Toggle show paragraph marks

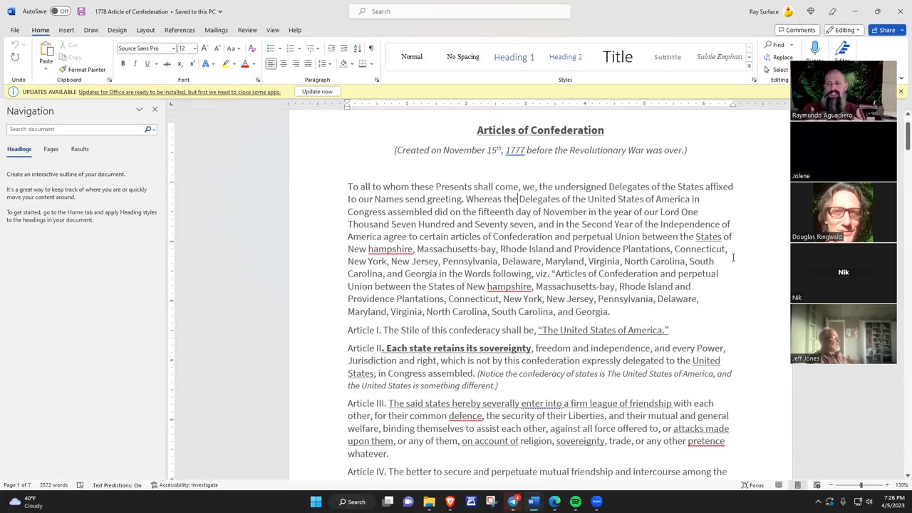[x=371, y=48]
